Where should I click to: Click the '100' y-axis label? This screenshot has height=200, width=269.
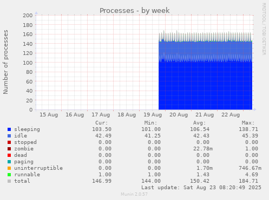click(x=28, y=63)
